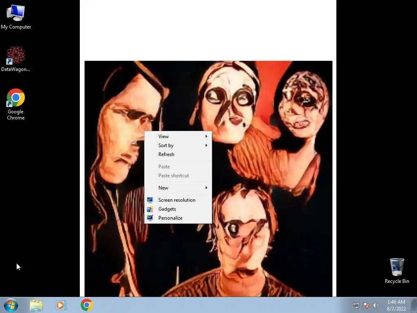This screenshot has width=417, height=313.
Task: Expand the View submenu arrow
Action: (206, 136)
